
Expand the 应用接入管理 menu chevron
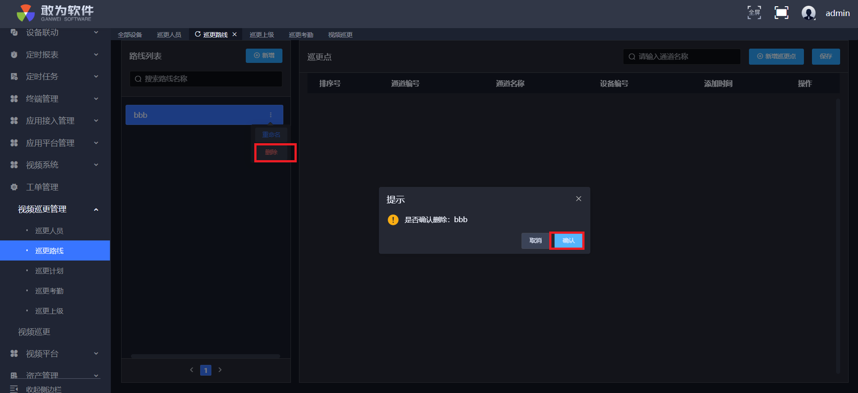(96, 120)
